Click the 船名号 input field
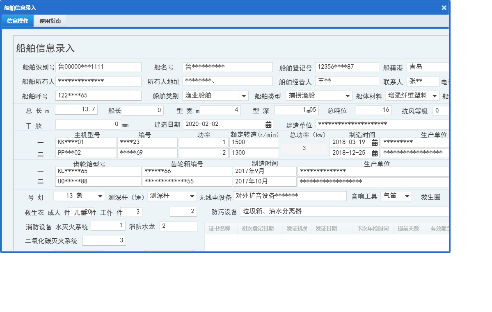492x312 pixels. (x=227, y=67)
